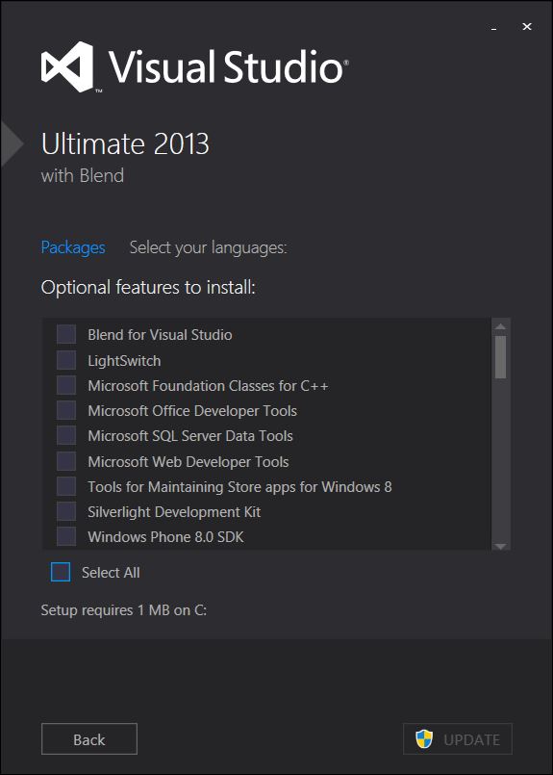The image size is (553, 775).
Task: Go Back to the previous step
Action: [89, 739]
